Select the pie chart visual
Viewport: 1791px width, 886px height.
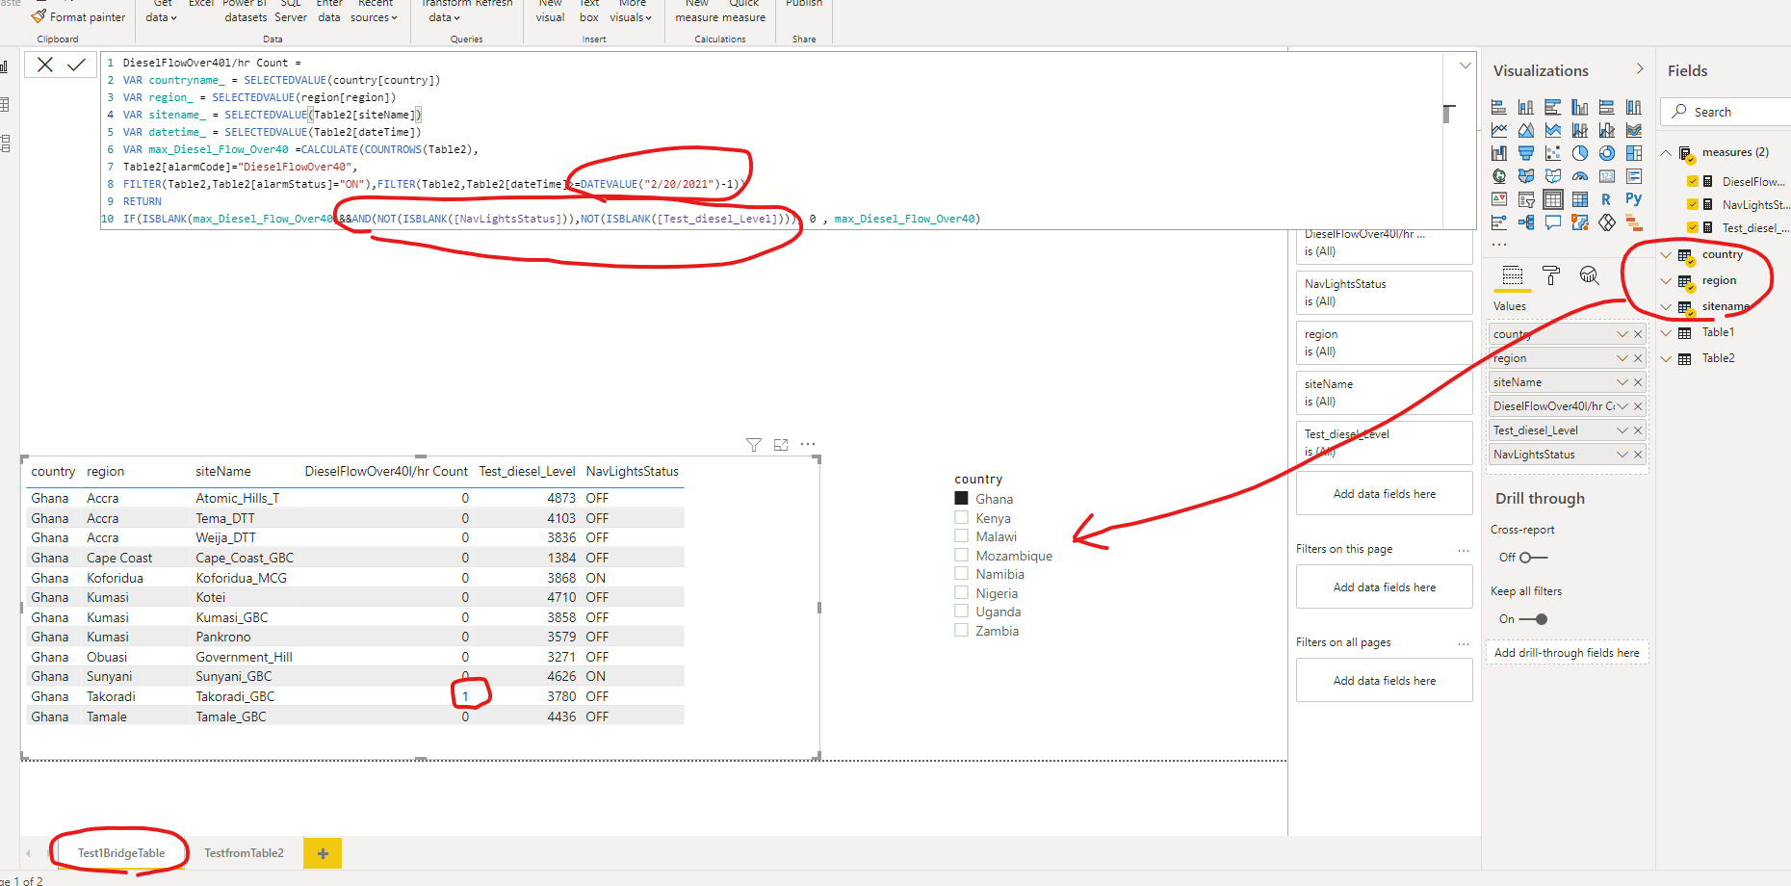tap(1580, 153)
